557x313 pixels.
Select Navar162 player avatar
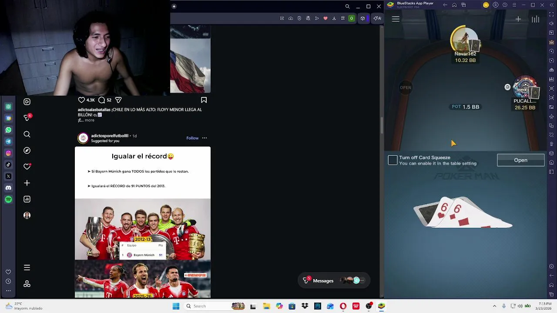(x=465, y=40)
